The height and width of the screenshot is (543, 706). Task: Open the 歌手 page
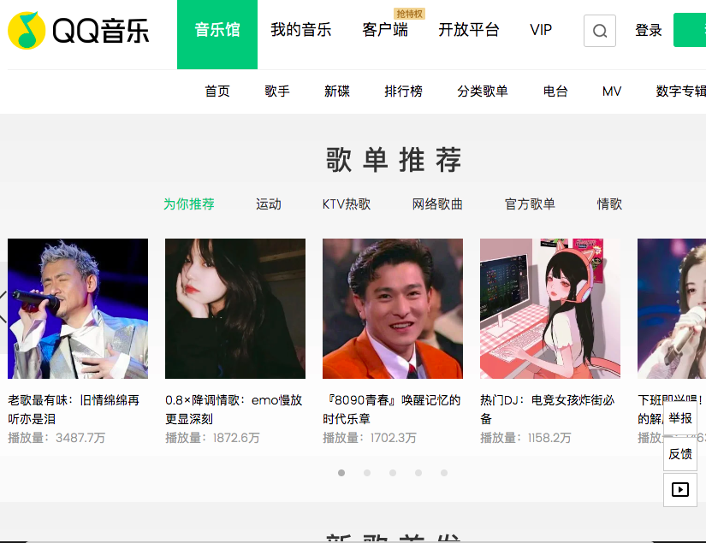(x=277, y=91)
